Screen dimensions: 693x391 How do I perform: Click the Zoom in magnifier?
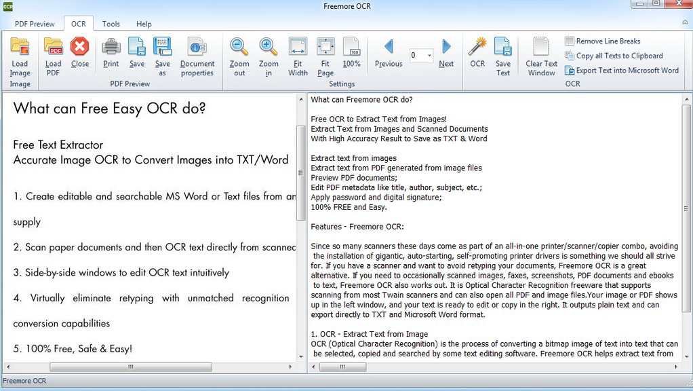[269, 46]
